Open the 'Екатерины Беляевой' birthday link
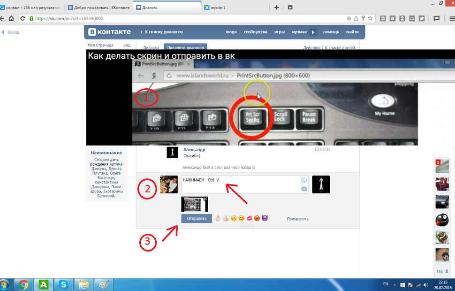Image resolution: width=455 pixels, height=291 pixels. point(110,194)
